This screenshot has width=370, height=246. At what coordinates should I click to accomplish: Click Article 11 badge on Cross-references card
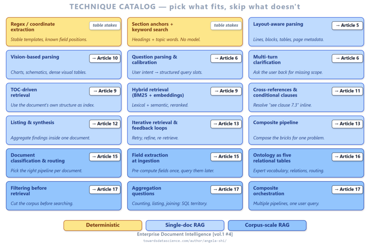(347, 91)
